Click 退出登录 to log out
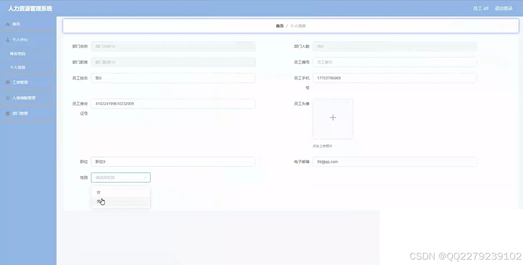The width and height of the screenshot is (523, 265). coord(504,8)
